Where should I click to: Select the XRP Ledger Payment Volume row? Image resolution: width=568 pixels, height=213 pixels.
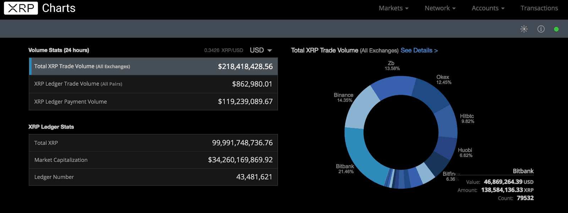(x=153, y=102)
